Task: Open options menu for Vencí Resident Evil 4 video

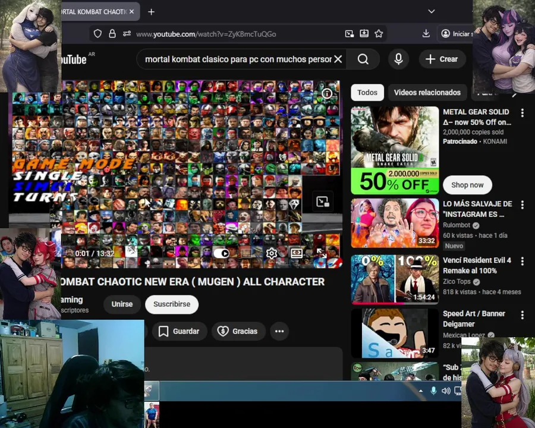Action: (522, 262)
